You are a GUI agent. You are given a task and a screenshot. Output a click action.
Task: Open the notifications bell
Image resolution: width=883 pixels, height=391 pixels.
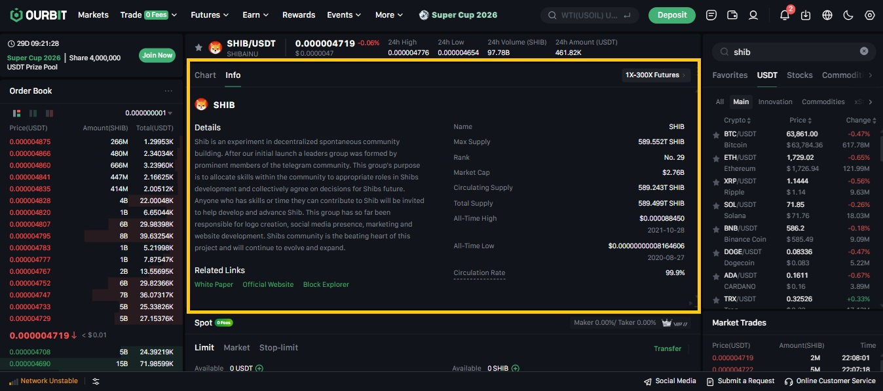pos(785,14)
